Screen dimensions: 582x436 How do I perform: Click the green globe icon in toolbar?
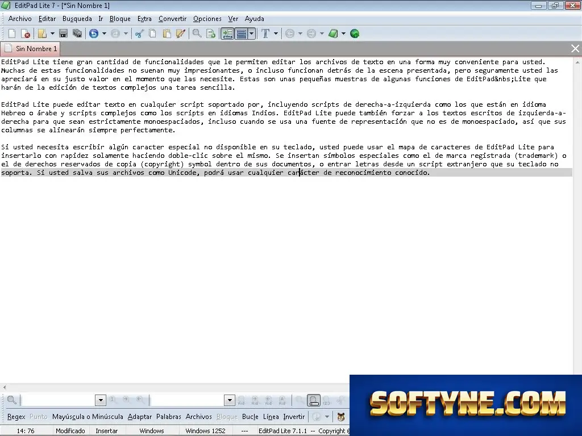355,33
